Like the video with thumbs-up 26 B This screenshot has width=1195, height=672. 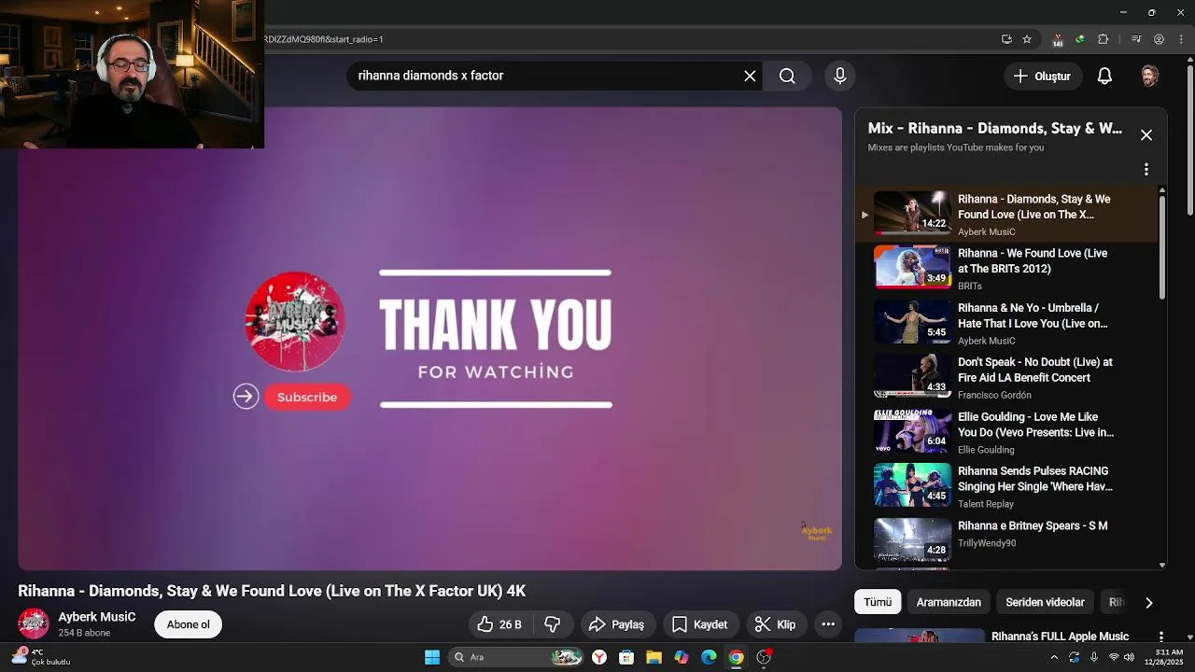[x=499, y=624]
